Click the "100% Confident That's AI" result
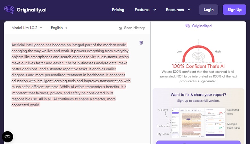This screenshot has width=250, height=144. tap(198, 66)
